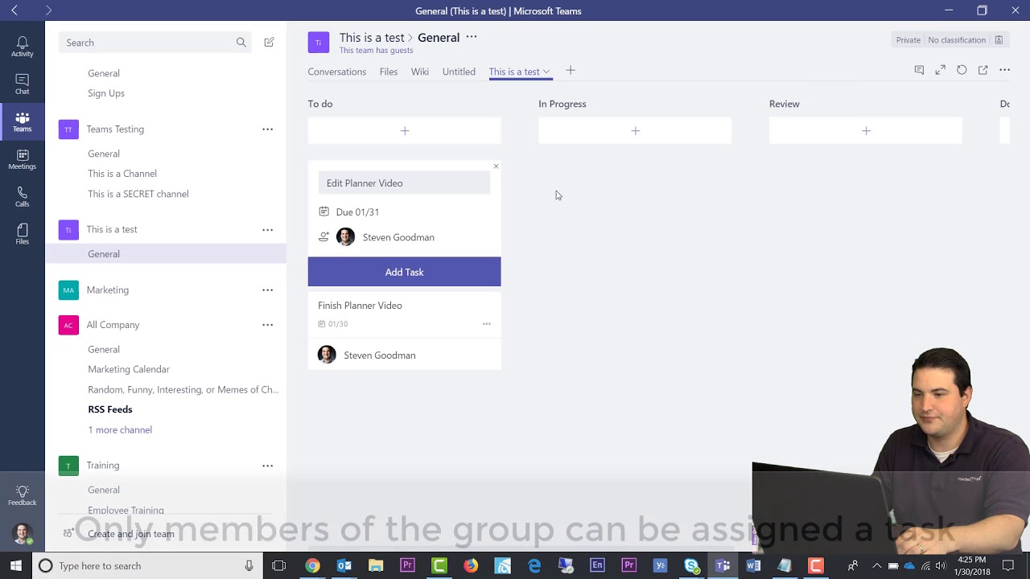The width and height of the screenshot is (1030, 579).
Task: Open Firefox from the taskbar
Action: pos(471,565)
